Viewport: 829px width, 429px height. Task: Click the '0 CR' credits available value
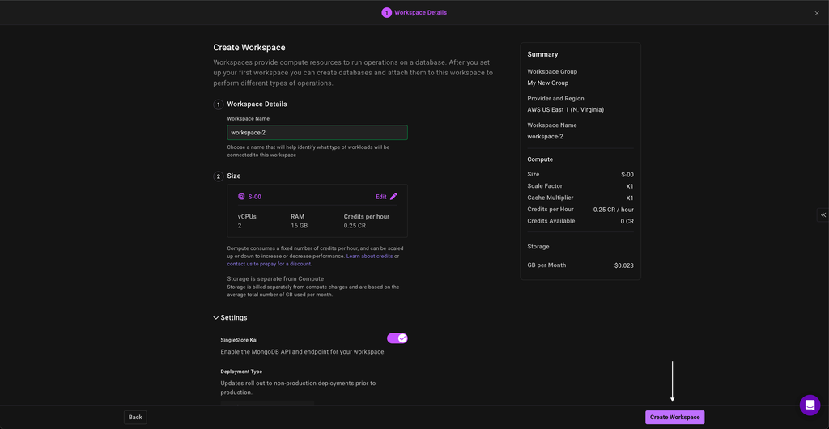point(627,221)
